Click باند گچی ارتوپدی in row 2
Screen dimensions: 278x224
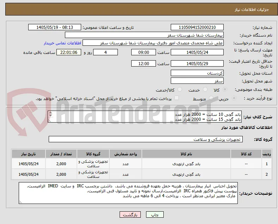186,174
